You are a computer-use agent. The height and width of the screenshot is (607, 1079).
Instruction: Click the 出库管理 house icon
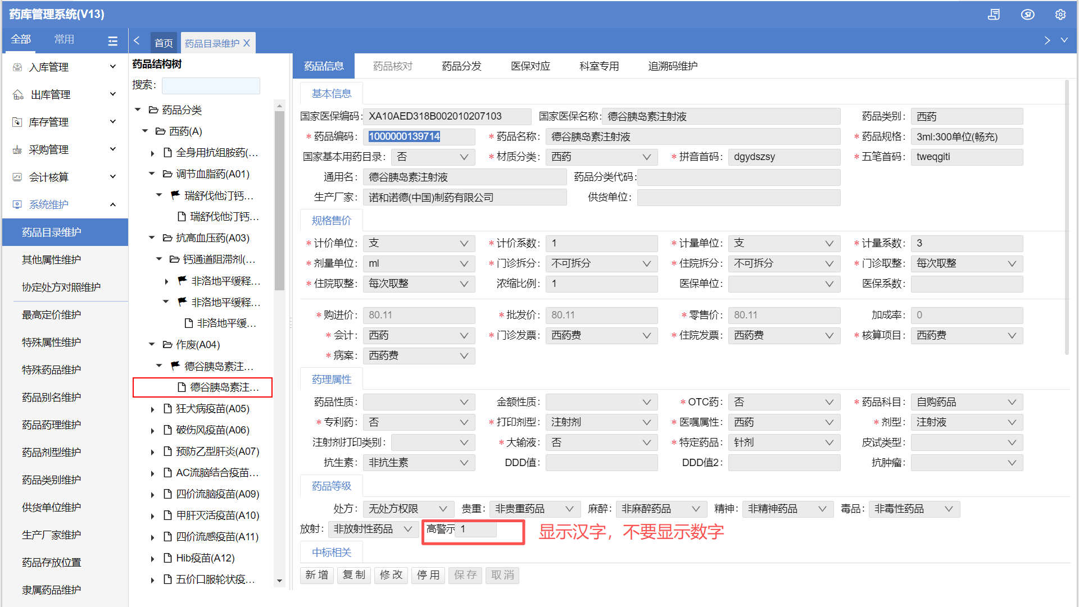click(17, 94)
